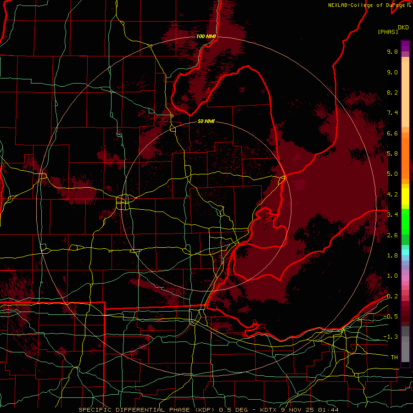This screenshot has height=413, width=413.
Task: Click the 4.2 scale value
Action: click(x=392, y=195)
